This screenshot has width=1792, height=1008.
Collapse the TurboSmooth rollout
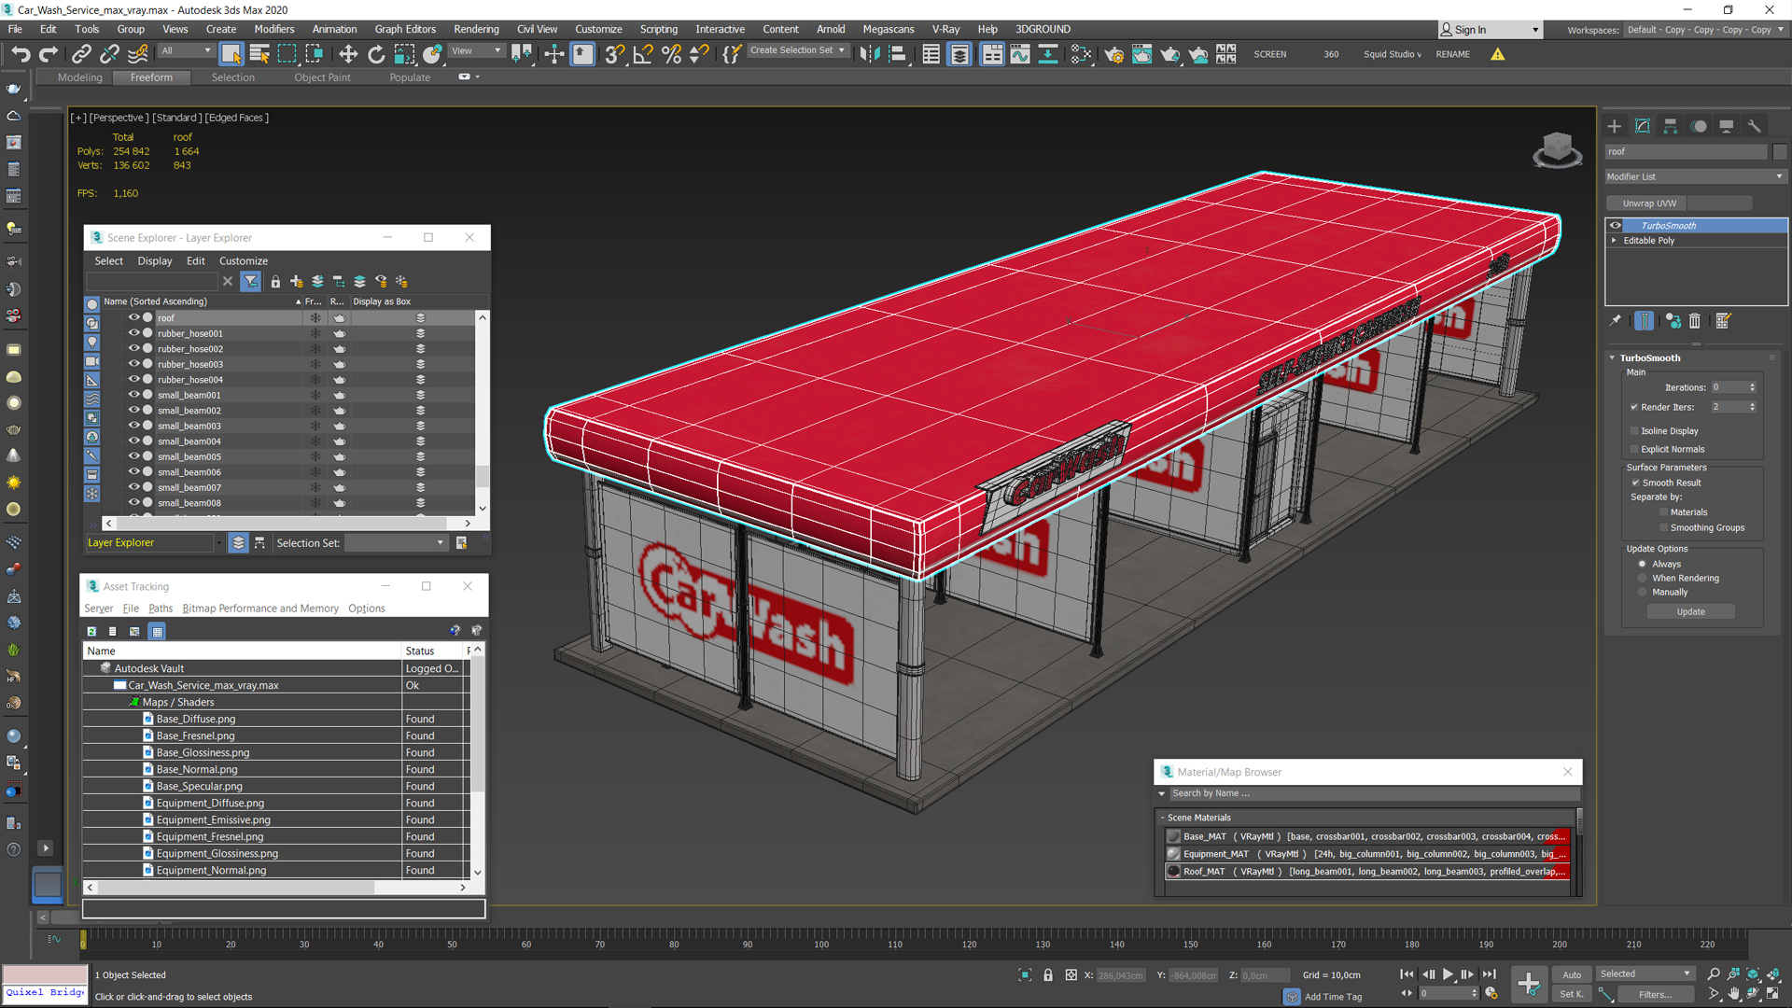tap(1612, 358)
